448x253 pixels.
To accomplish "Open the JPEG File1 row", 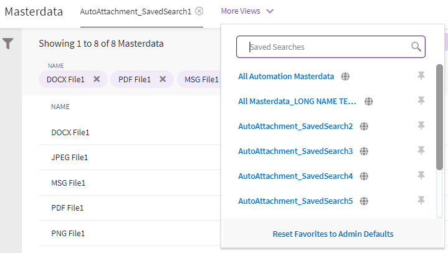I will pos(70,158).
